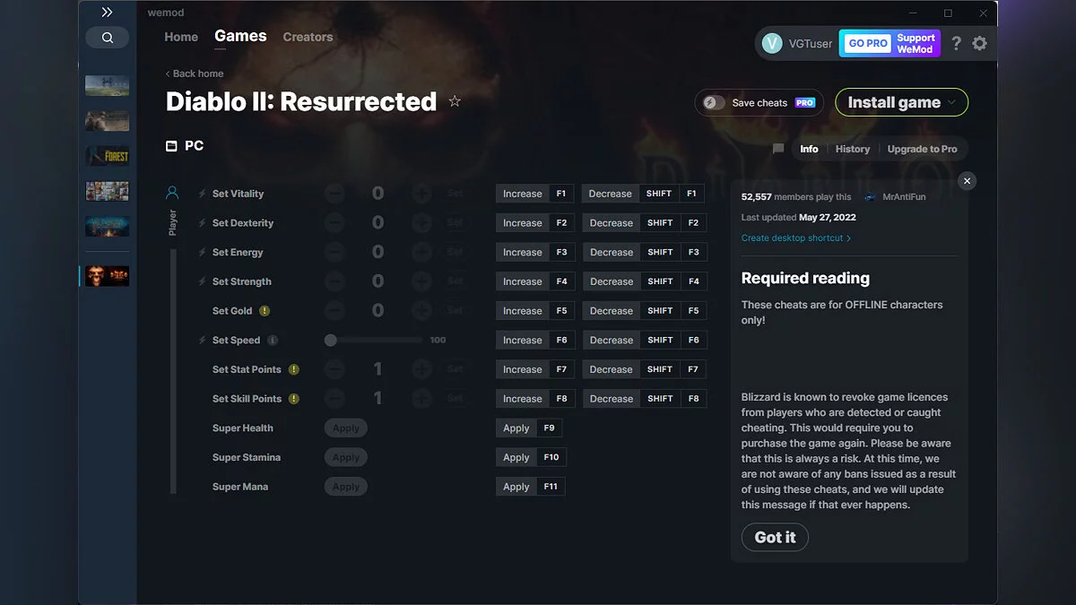The width and height of the screenshot is (1076, 605).
Task: Collapse the sidebar with the double-chevron
Action: coord(107,13)
